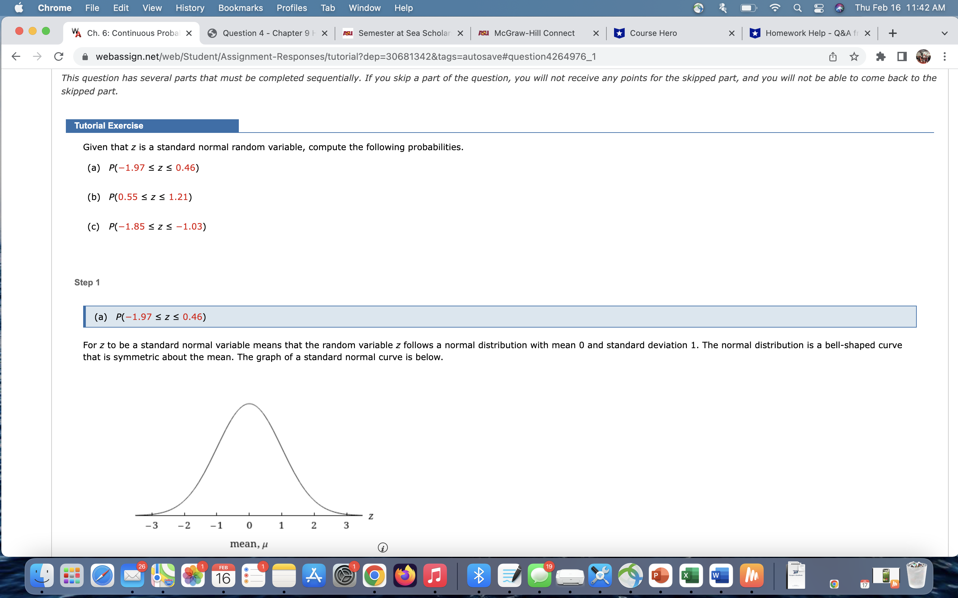The image size is (958, 598).
Task: Click the Wi-Fi icon in menu bar
Action: click(x=773, y=8)
